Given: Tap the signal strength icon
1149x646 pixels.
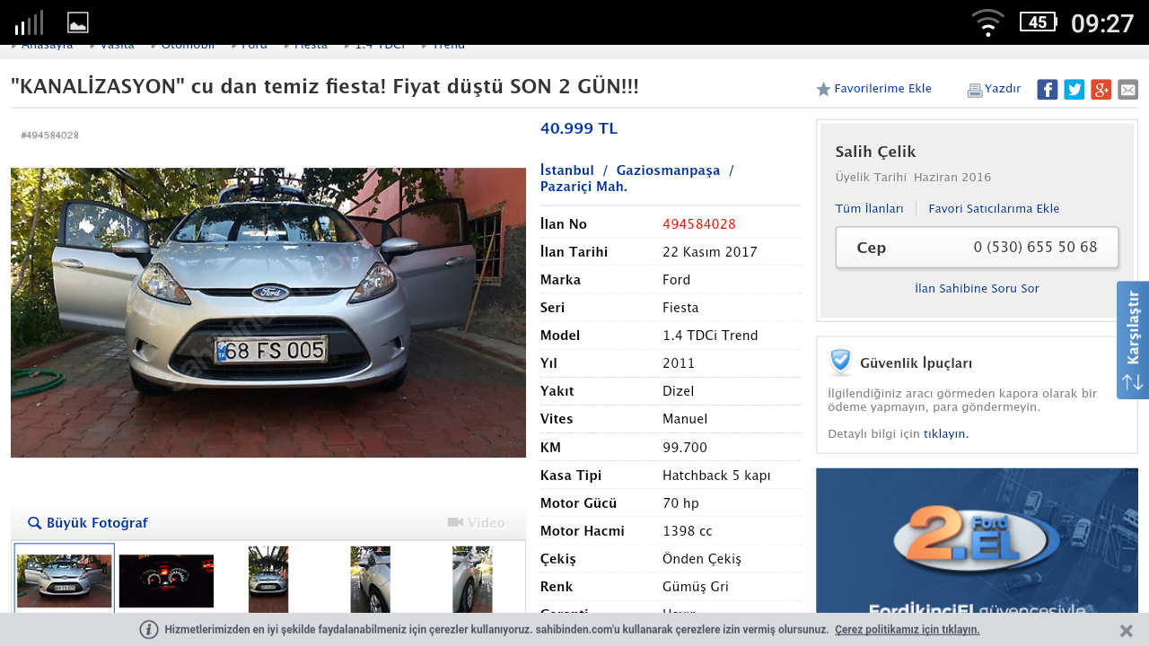Looking at the screenshot, I should [29, 22].
